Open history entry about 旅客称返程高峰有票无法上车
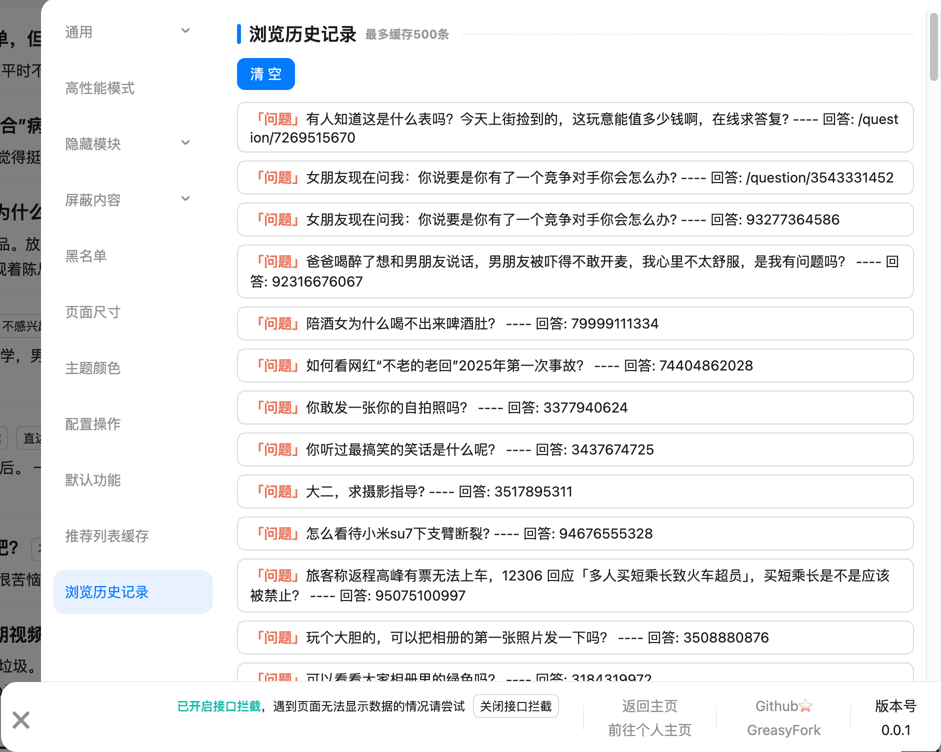Viewport: 941px width, 752px height. click(x=575, y=585)
